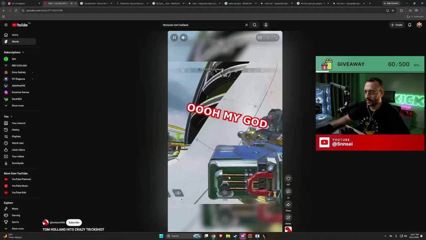Click the Ask Gemini button

coord(391,3)
